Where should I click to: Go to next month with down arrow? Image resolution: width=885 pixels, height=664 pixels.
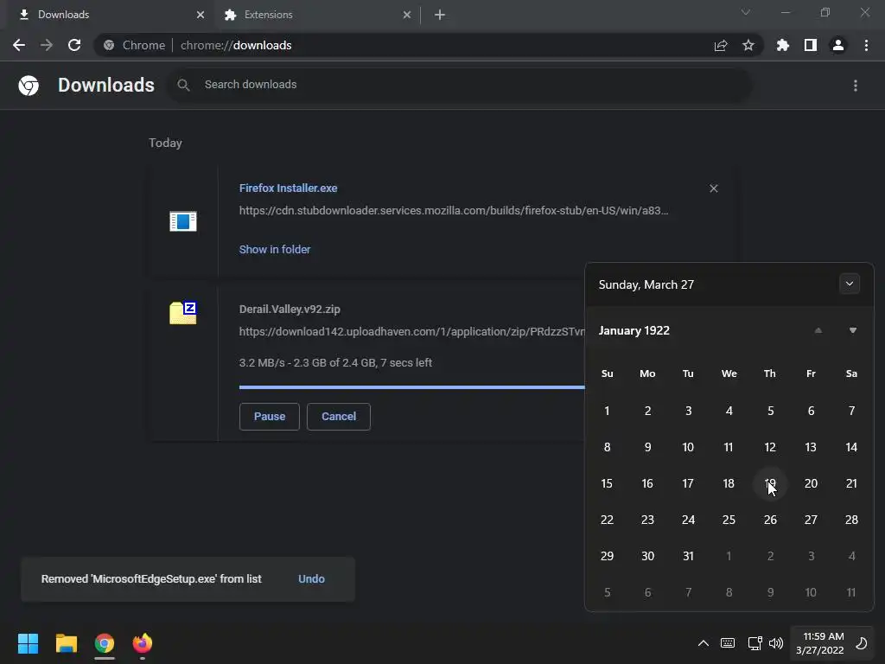(853, 330)
